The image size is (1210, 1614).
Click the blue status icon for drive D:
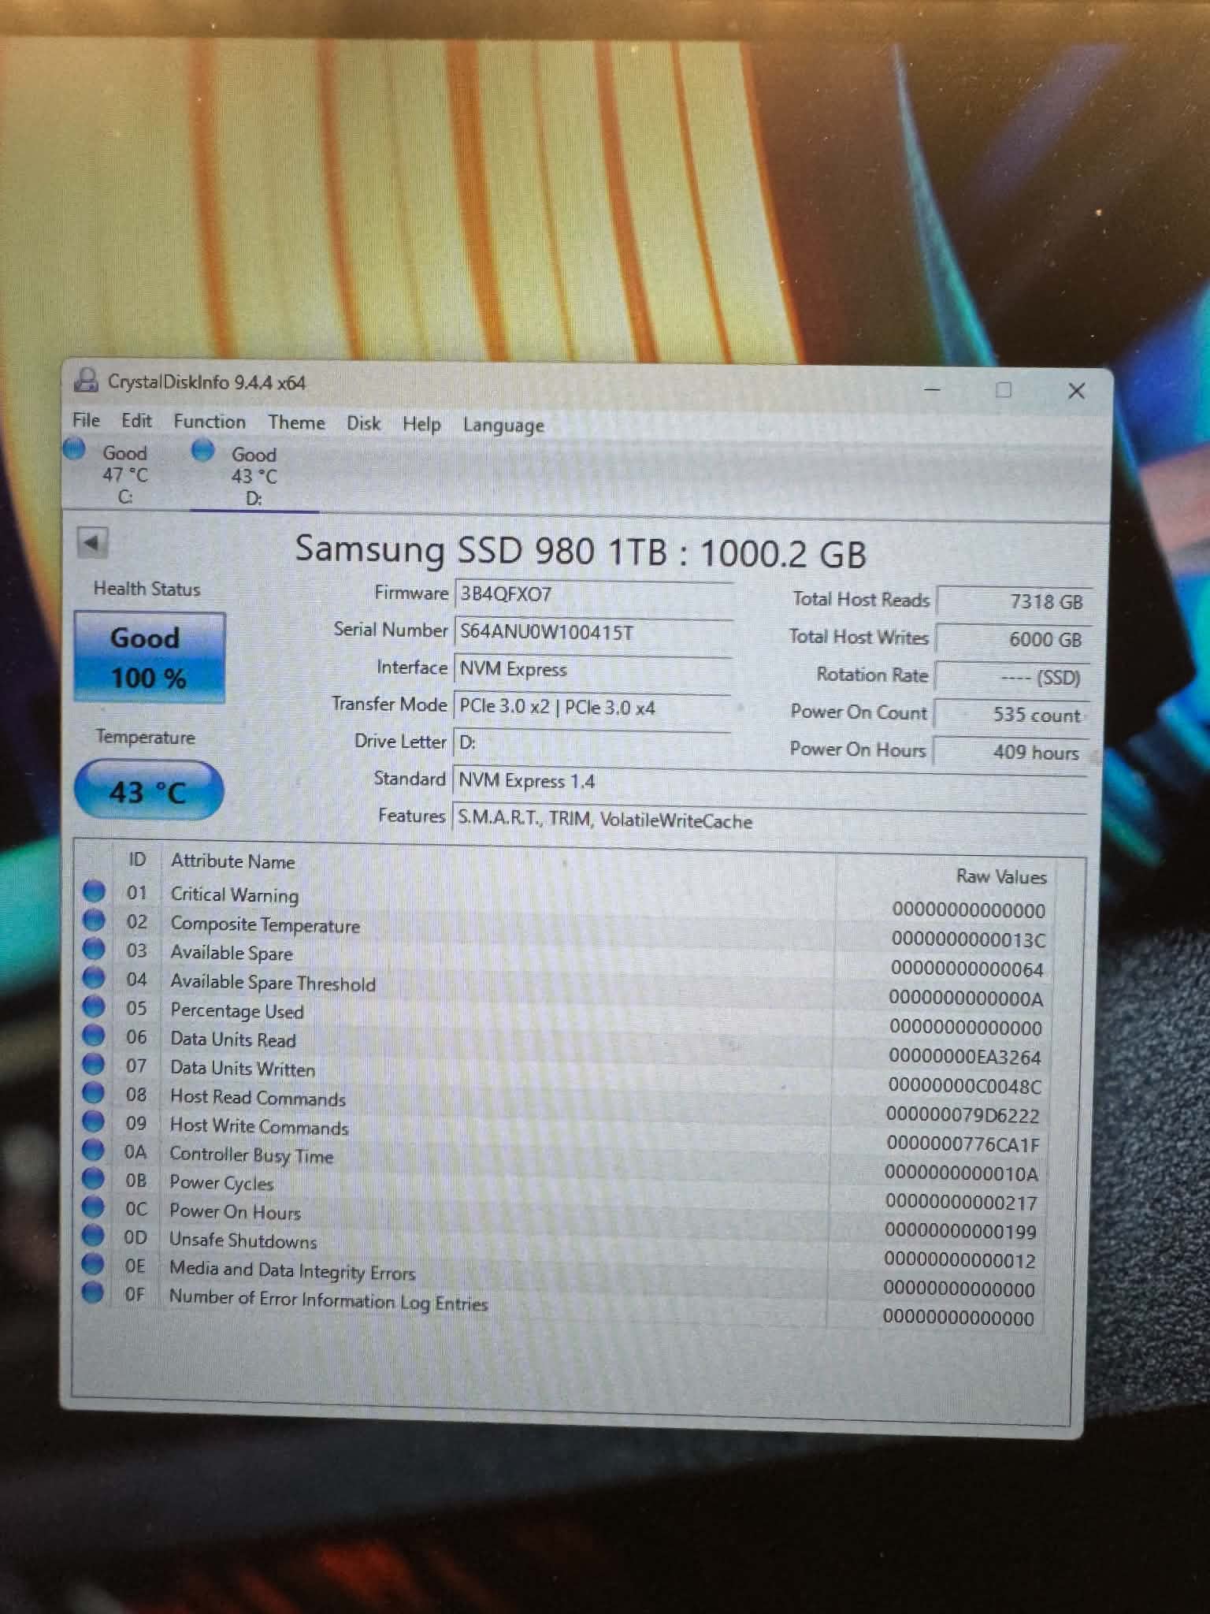(x=203, y=450)
